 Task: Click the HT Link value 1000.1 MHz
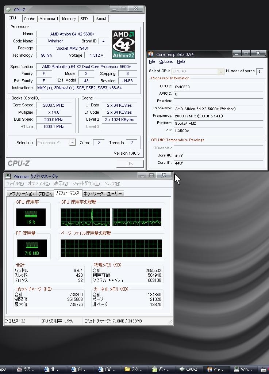pos(54,126)
